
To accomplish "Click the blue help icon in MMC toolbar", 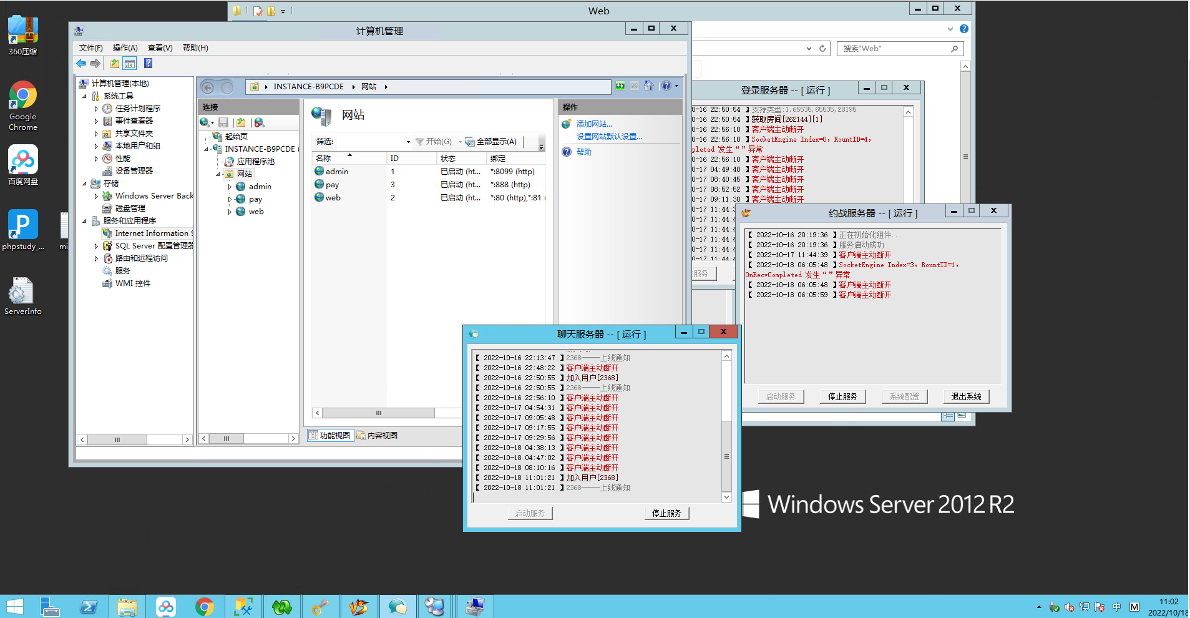I will tap(148, 63).
